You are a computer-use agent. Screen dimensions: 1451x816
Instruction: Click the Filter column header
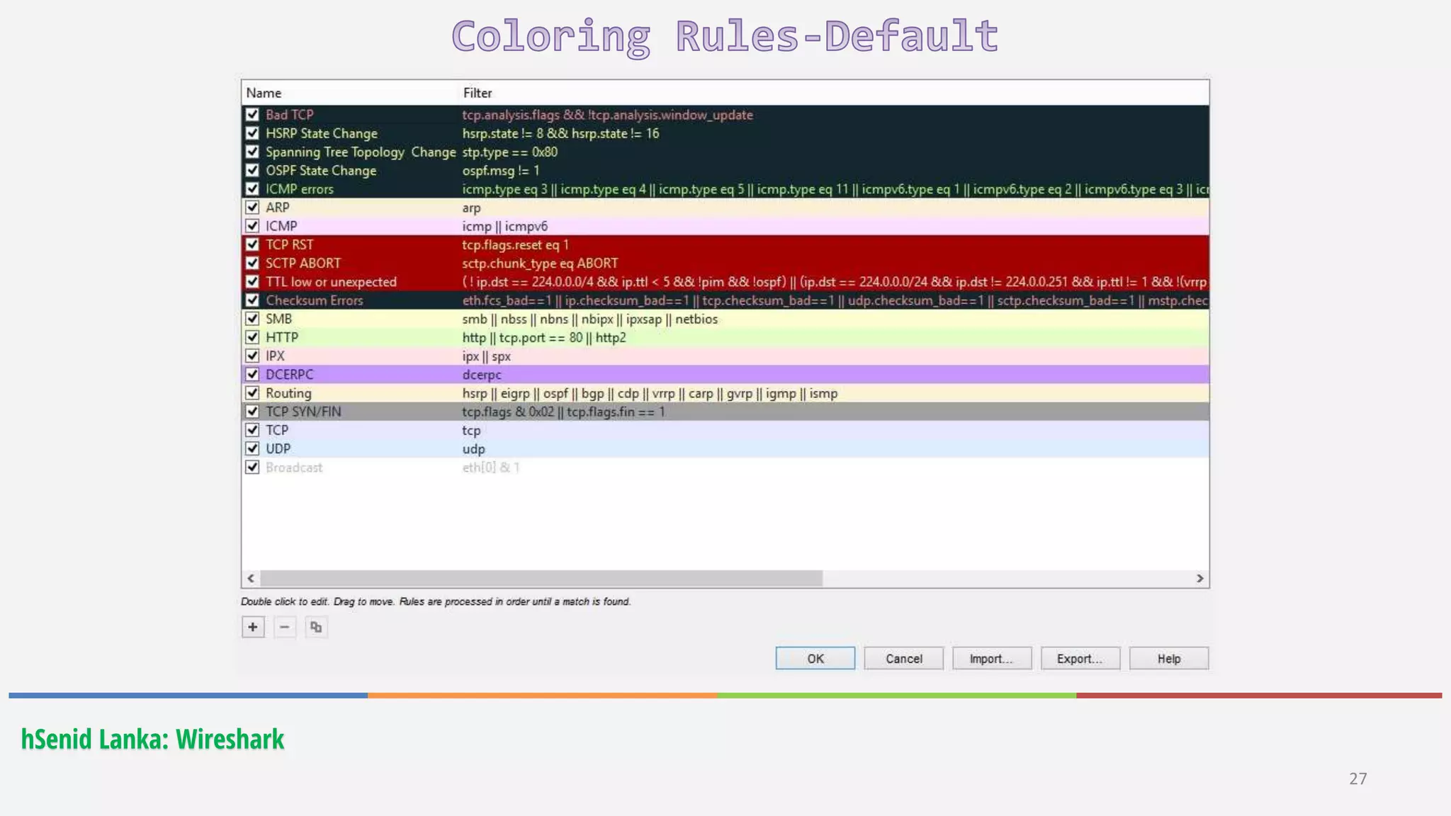coord(478,93)
